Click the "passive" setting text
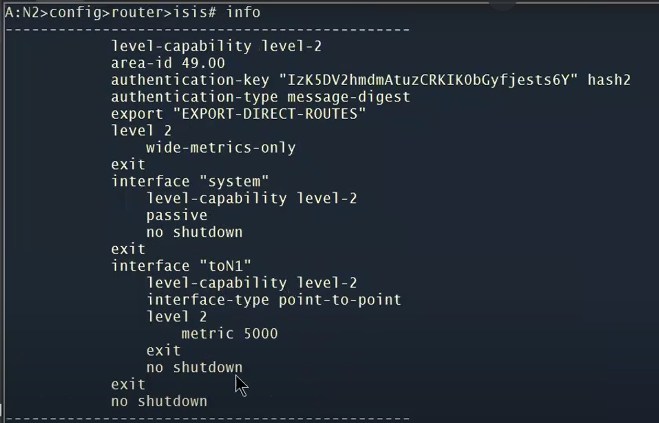Viewport: 659px width, 423px height. [x=176, y=215]
